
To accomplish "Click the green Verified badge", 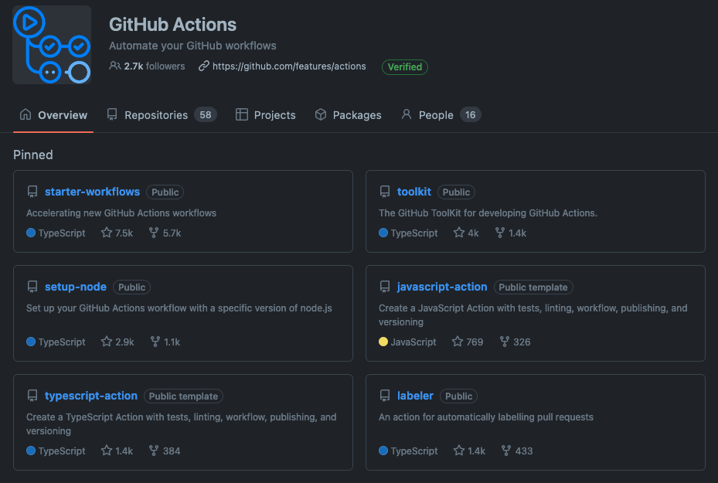I will 404,67.
